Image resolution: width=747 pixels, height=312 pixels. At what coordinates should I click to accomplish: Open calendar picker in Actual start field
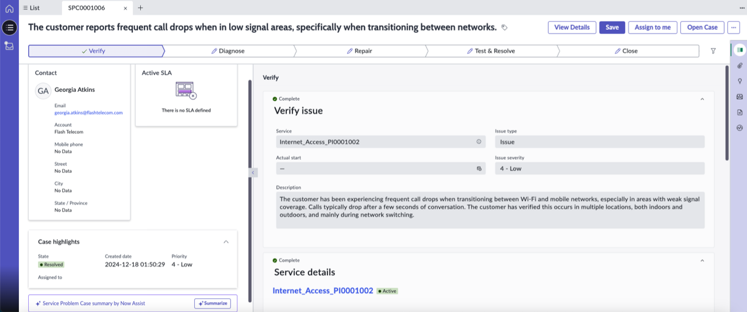479,168
